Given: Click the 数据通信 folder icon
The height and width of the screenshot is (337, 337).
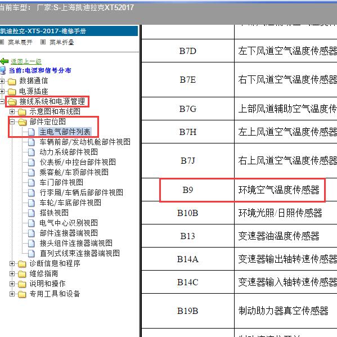Looking at the screenshot, I should click(12, 82).
